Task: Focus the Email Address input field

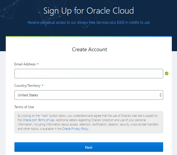Action: tap(88, 73)
